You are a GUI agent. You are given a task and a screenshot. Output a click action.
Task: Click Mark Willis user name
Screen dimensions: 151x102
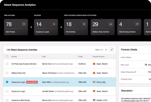(x=46, y=82)
